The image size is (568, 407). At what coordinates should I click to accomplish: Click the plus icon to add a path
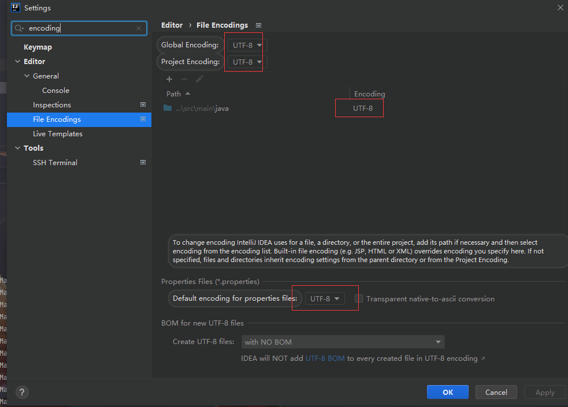pos(169,79)
